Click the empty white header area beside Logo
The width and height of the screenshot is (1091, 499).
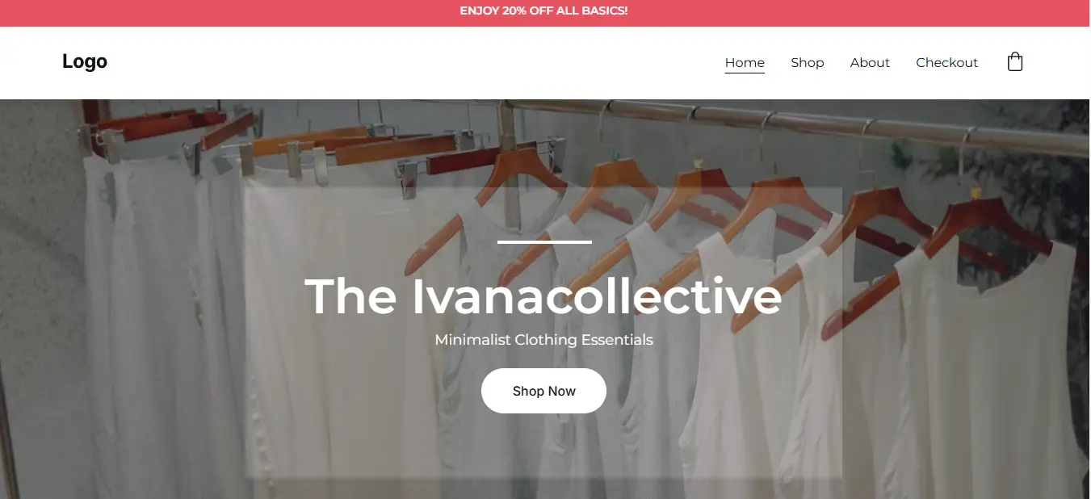point(404,62)
